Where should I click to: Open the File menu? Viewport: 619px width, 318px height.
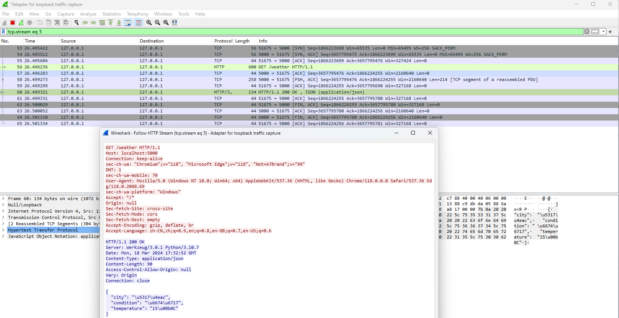tap(6, 14)
